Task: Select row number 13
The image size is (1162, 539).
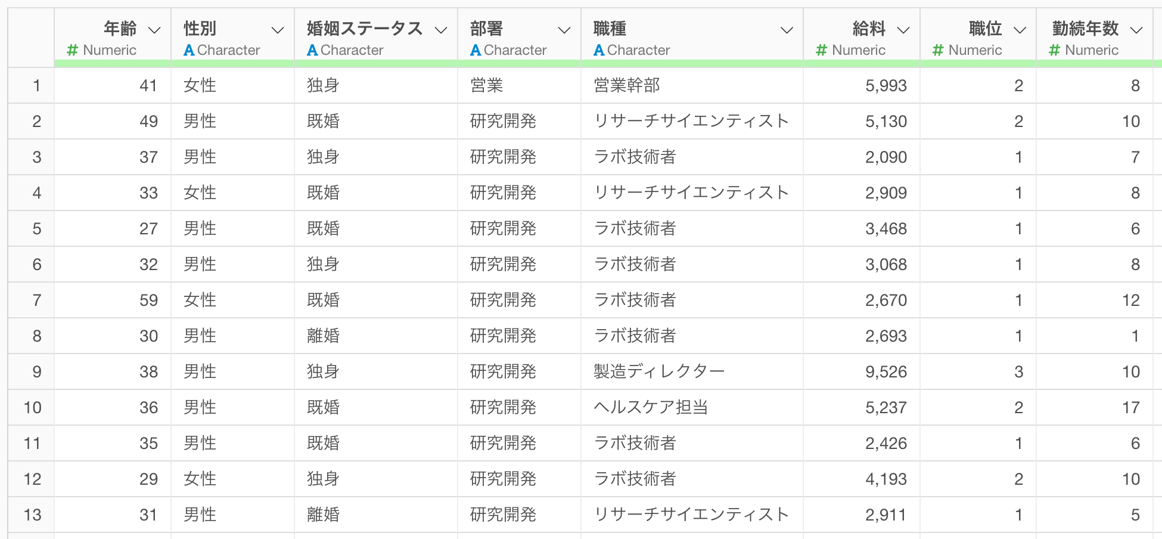Action: tap(32, 515)
